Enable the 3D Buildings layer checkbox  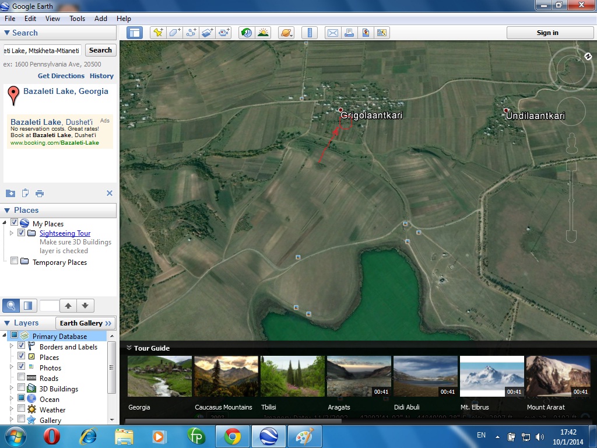(22, 388)
